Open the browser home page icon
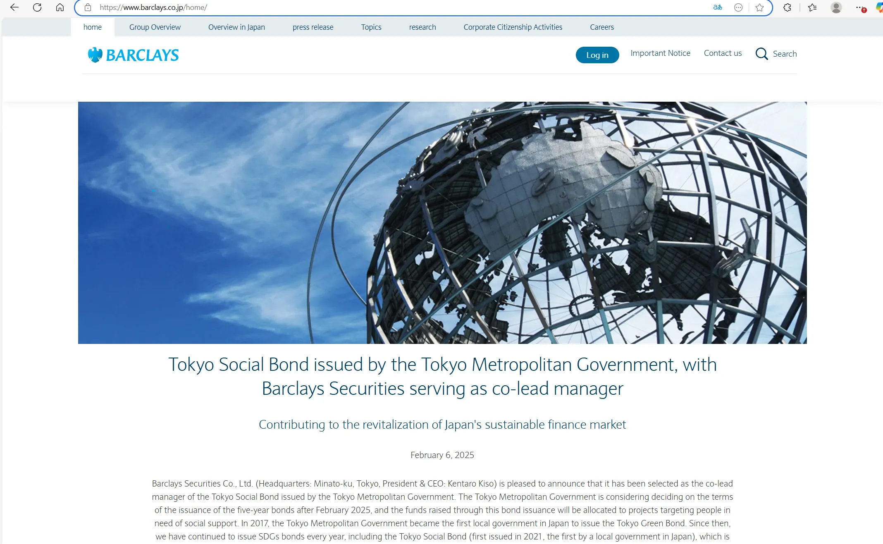Image resolution: width=883 pixels, height=544 pixels. 60,7
